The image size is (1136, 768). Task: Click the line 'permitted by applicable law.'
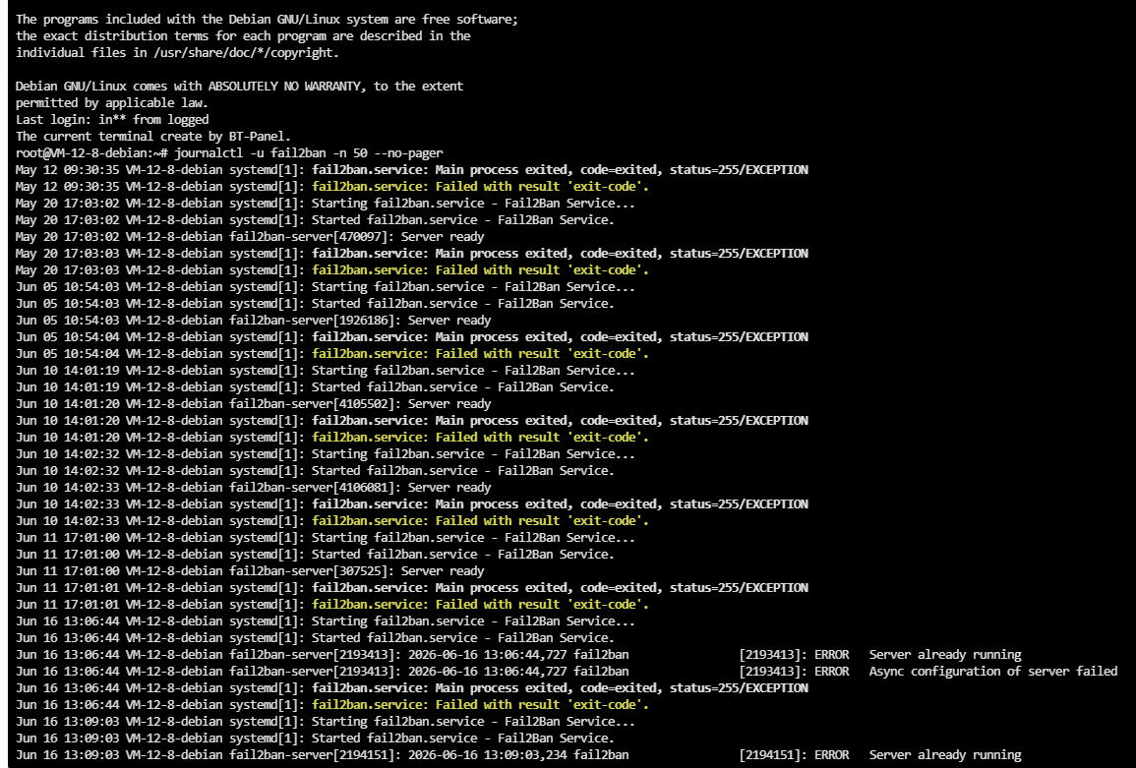click(112, 103)
